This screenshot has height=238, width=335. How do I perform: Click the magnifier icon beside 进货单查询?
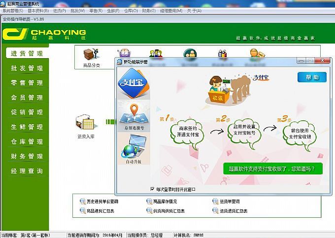point(215,201)
